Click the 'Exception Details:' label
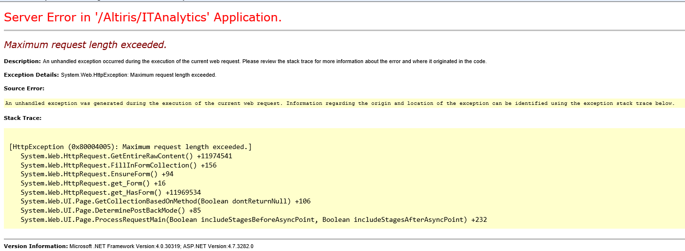 pyautogui.click(x=32, y=75)
